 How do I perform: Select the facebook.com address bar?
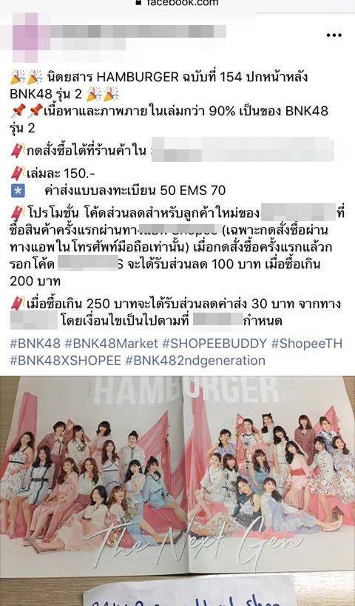pyautogui.click(x=177, y=3)
